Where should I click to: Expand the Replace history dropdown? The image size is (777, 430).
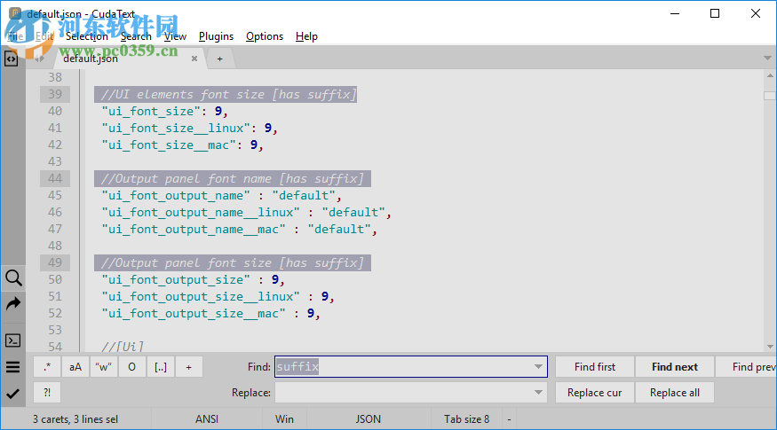538,393
